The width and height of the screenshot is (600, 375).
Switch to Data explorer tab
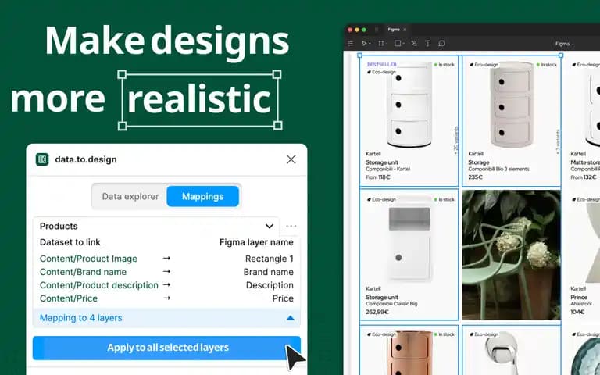[130, 196]
